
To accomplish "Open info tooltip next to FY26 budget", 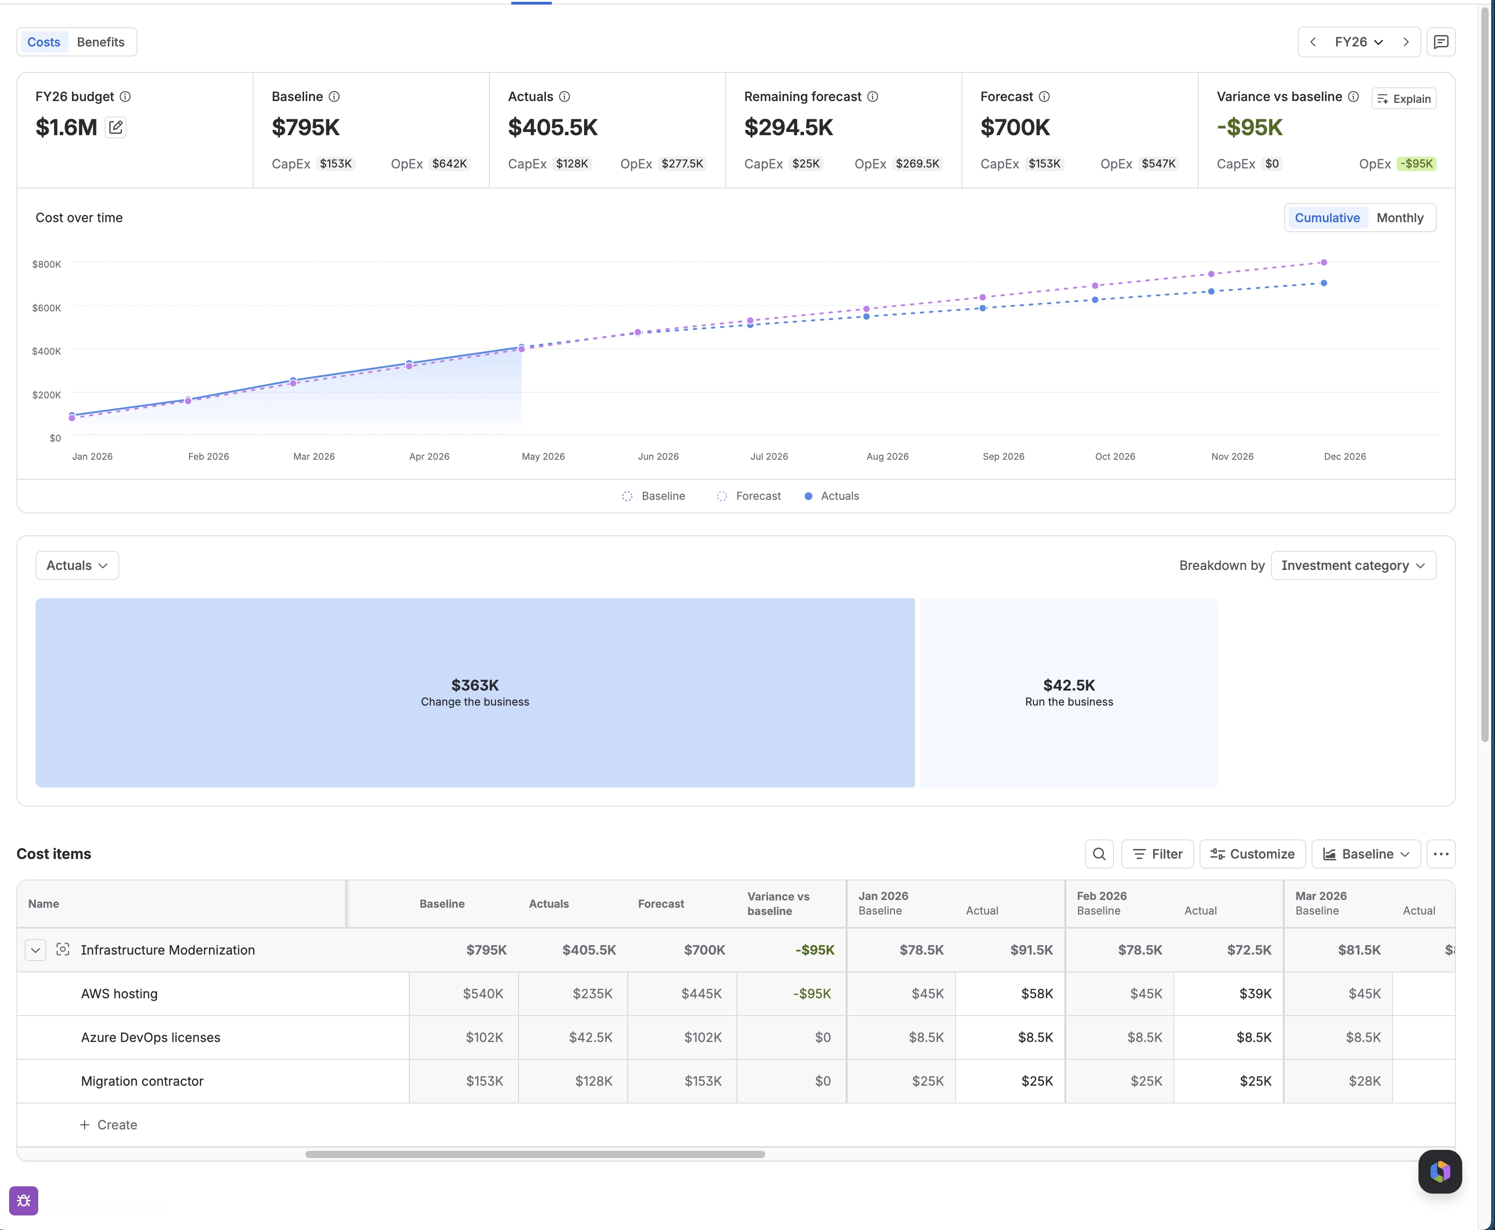I will (x=125, y=97).
